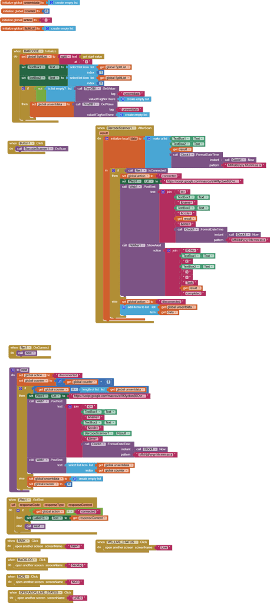Click the mutator gear on 'make a list' block
This screenshot has width=270, height=603.
click(x=149, y=138)
